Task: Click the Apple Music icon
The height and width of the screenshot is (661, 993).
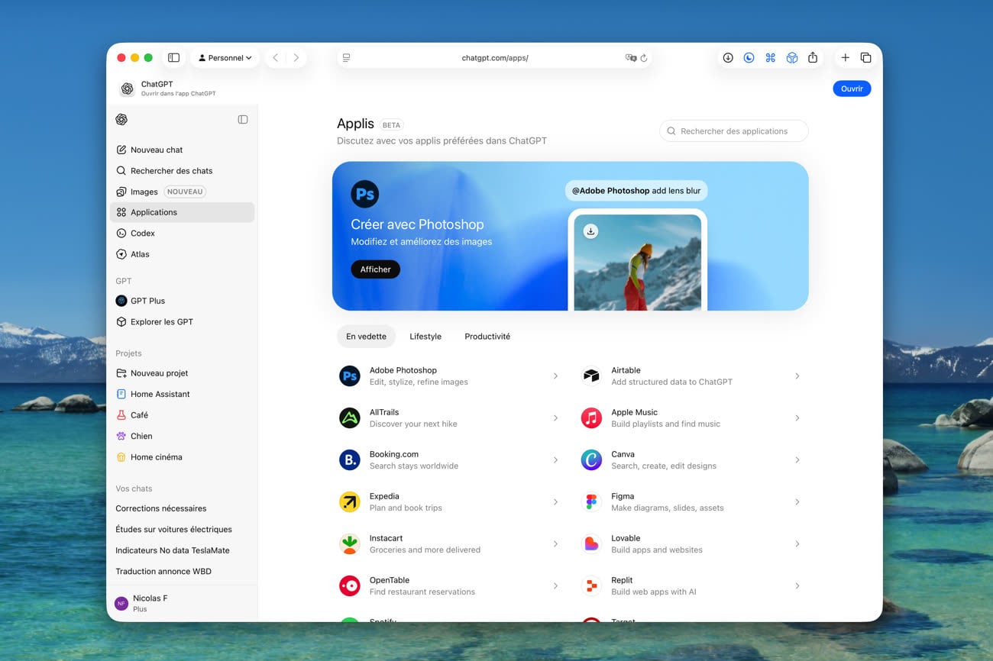Action: tap(591, 418)
